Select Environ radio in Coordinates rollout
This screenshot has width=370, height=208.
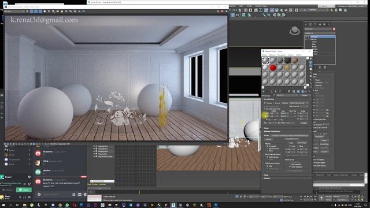[x=273, y=103]
